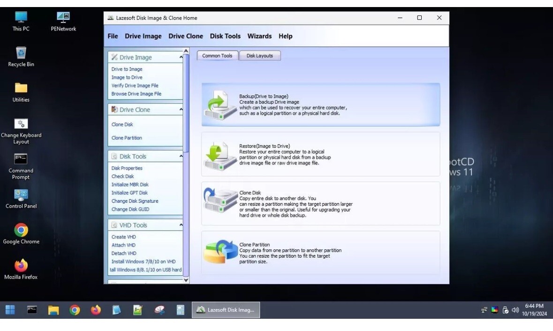Open Lazesoft Disk Image from the taskbar
The height and width of the screenshot is (331, 553).
(x=226, y=309)
